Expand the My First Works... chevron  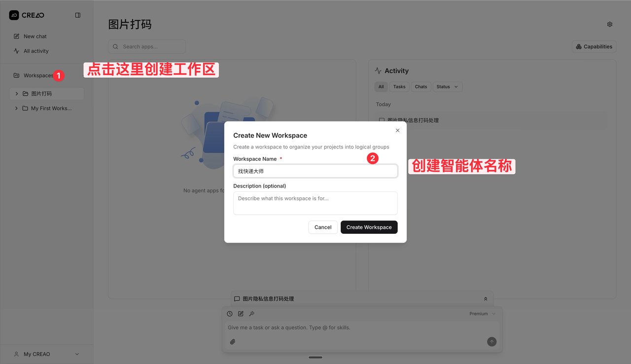tap(17, 109)
